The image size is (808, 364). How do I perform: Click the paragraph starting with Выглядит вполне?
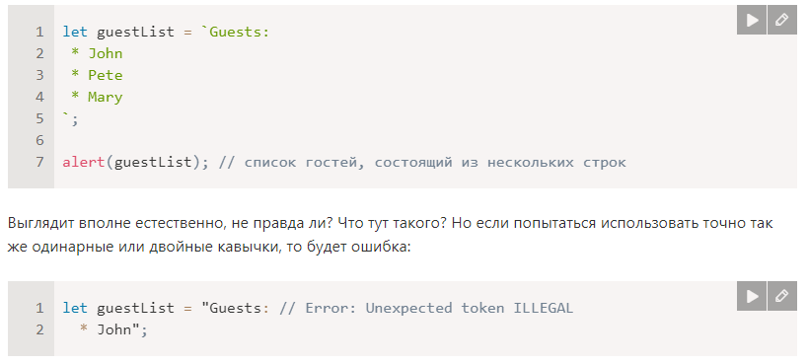(x=390, y=235)
